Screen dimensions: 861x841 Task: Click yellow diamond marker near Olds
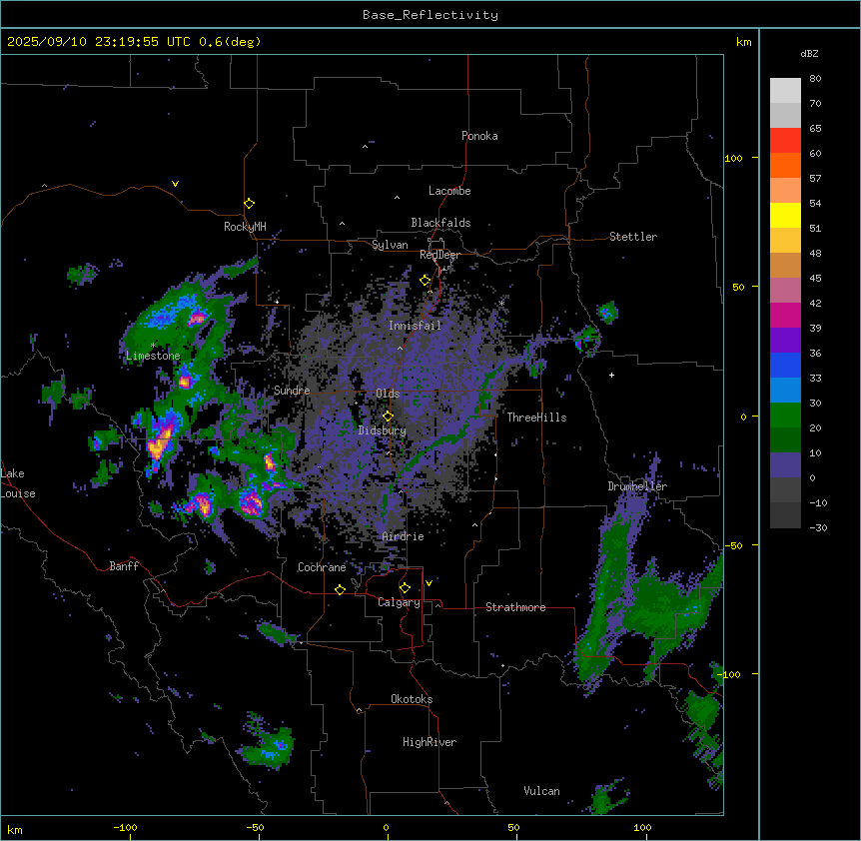coord(388,416)
